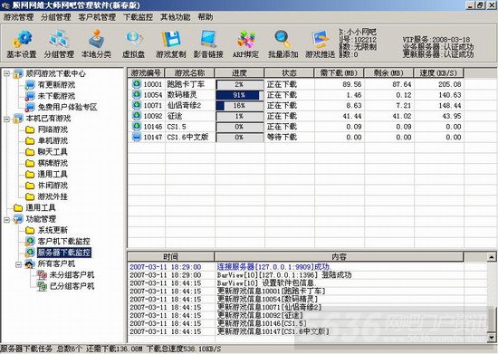
Task: Select 未下载游戏 tree icon
Action: [30, 96]
